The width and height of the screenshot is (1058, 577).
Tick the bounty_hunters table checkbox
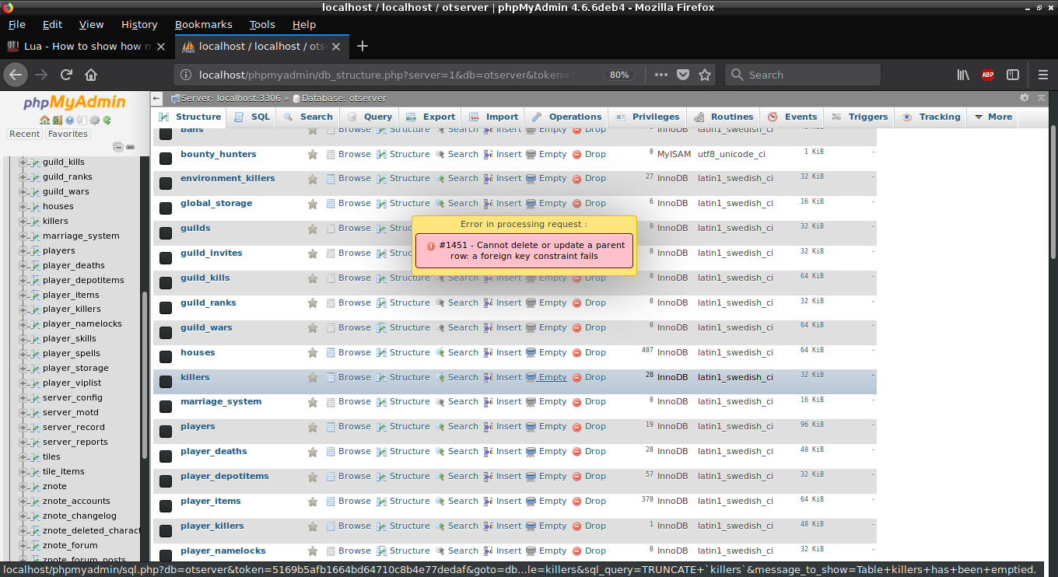click(166, 158)
